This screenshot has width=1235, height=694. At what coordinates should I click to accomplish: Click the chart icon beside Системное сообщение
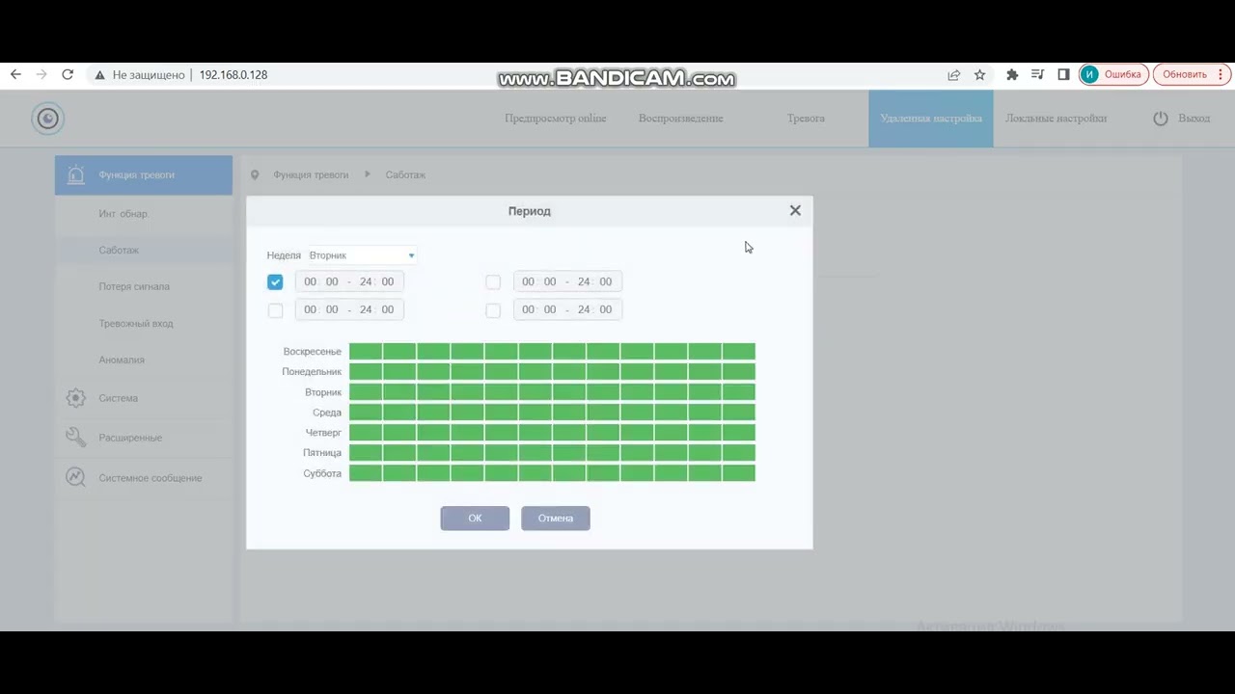[75, 477]
